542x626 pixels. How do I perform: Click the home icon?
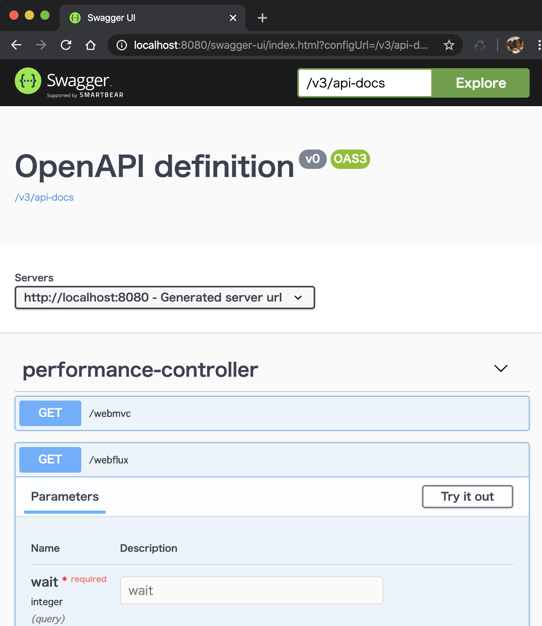click(x=91, y=45)
